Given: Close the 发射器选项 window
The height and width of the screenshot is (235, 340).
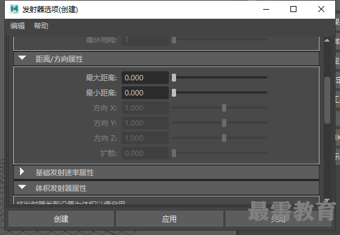Looking at the screenshot, I should [321, 9].
